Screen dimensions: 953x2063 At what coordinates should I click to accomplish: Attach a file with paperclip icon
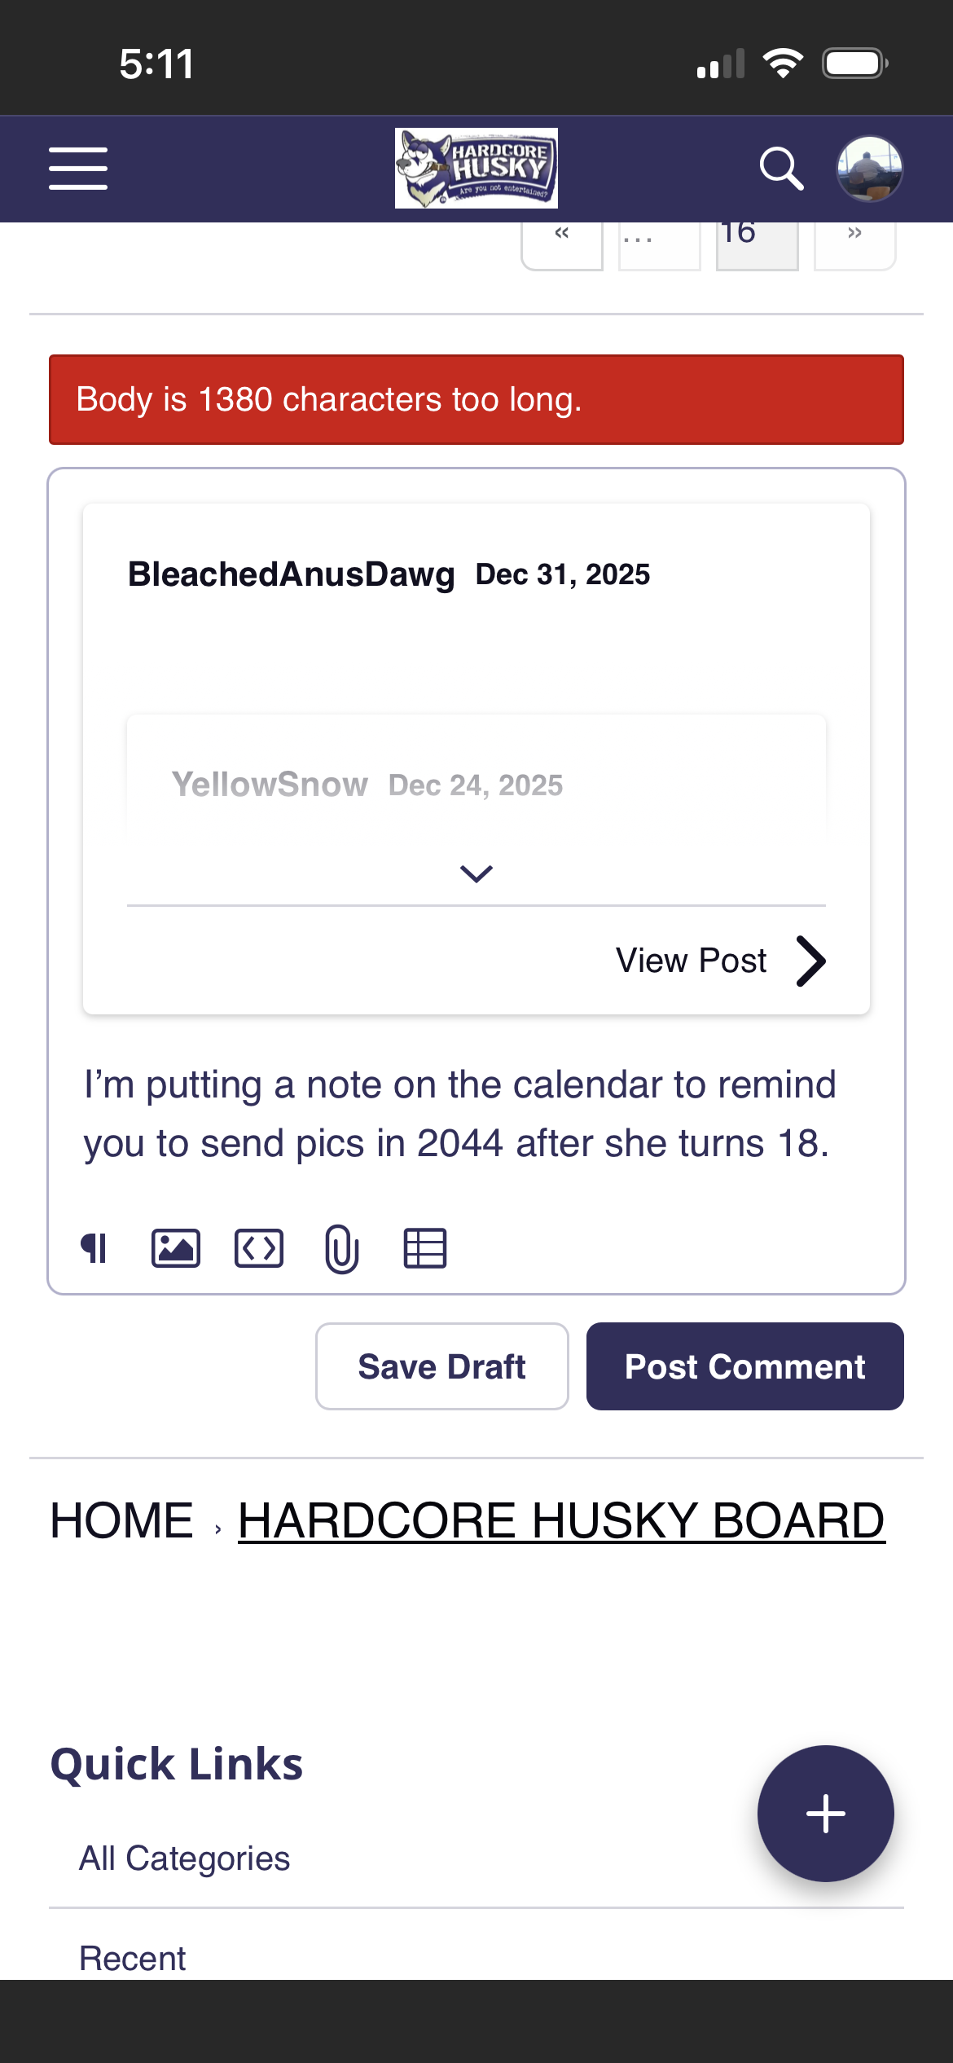[342, 1248]
